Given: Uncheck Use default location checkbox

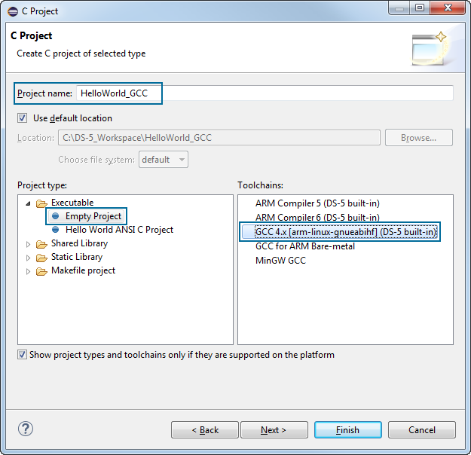Looking at the screenshot, I should (x=23, y=118).
